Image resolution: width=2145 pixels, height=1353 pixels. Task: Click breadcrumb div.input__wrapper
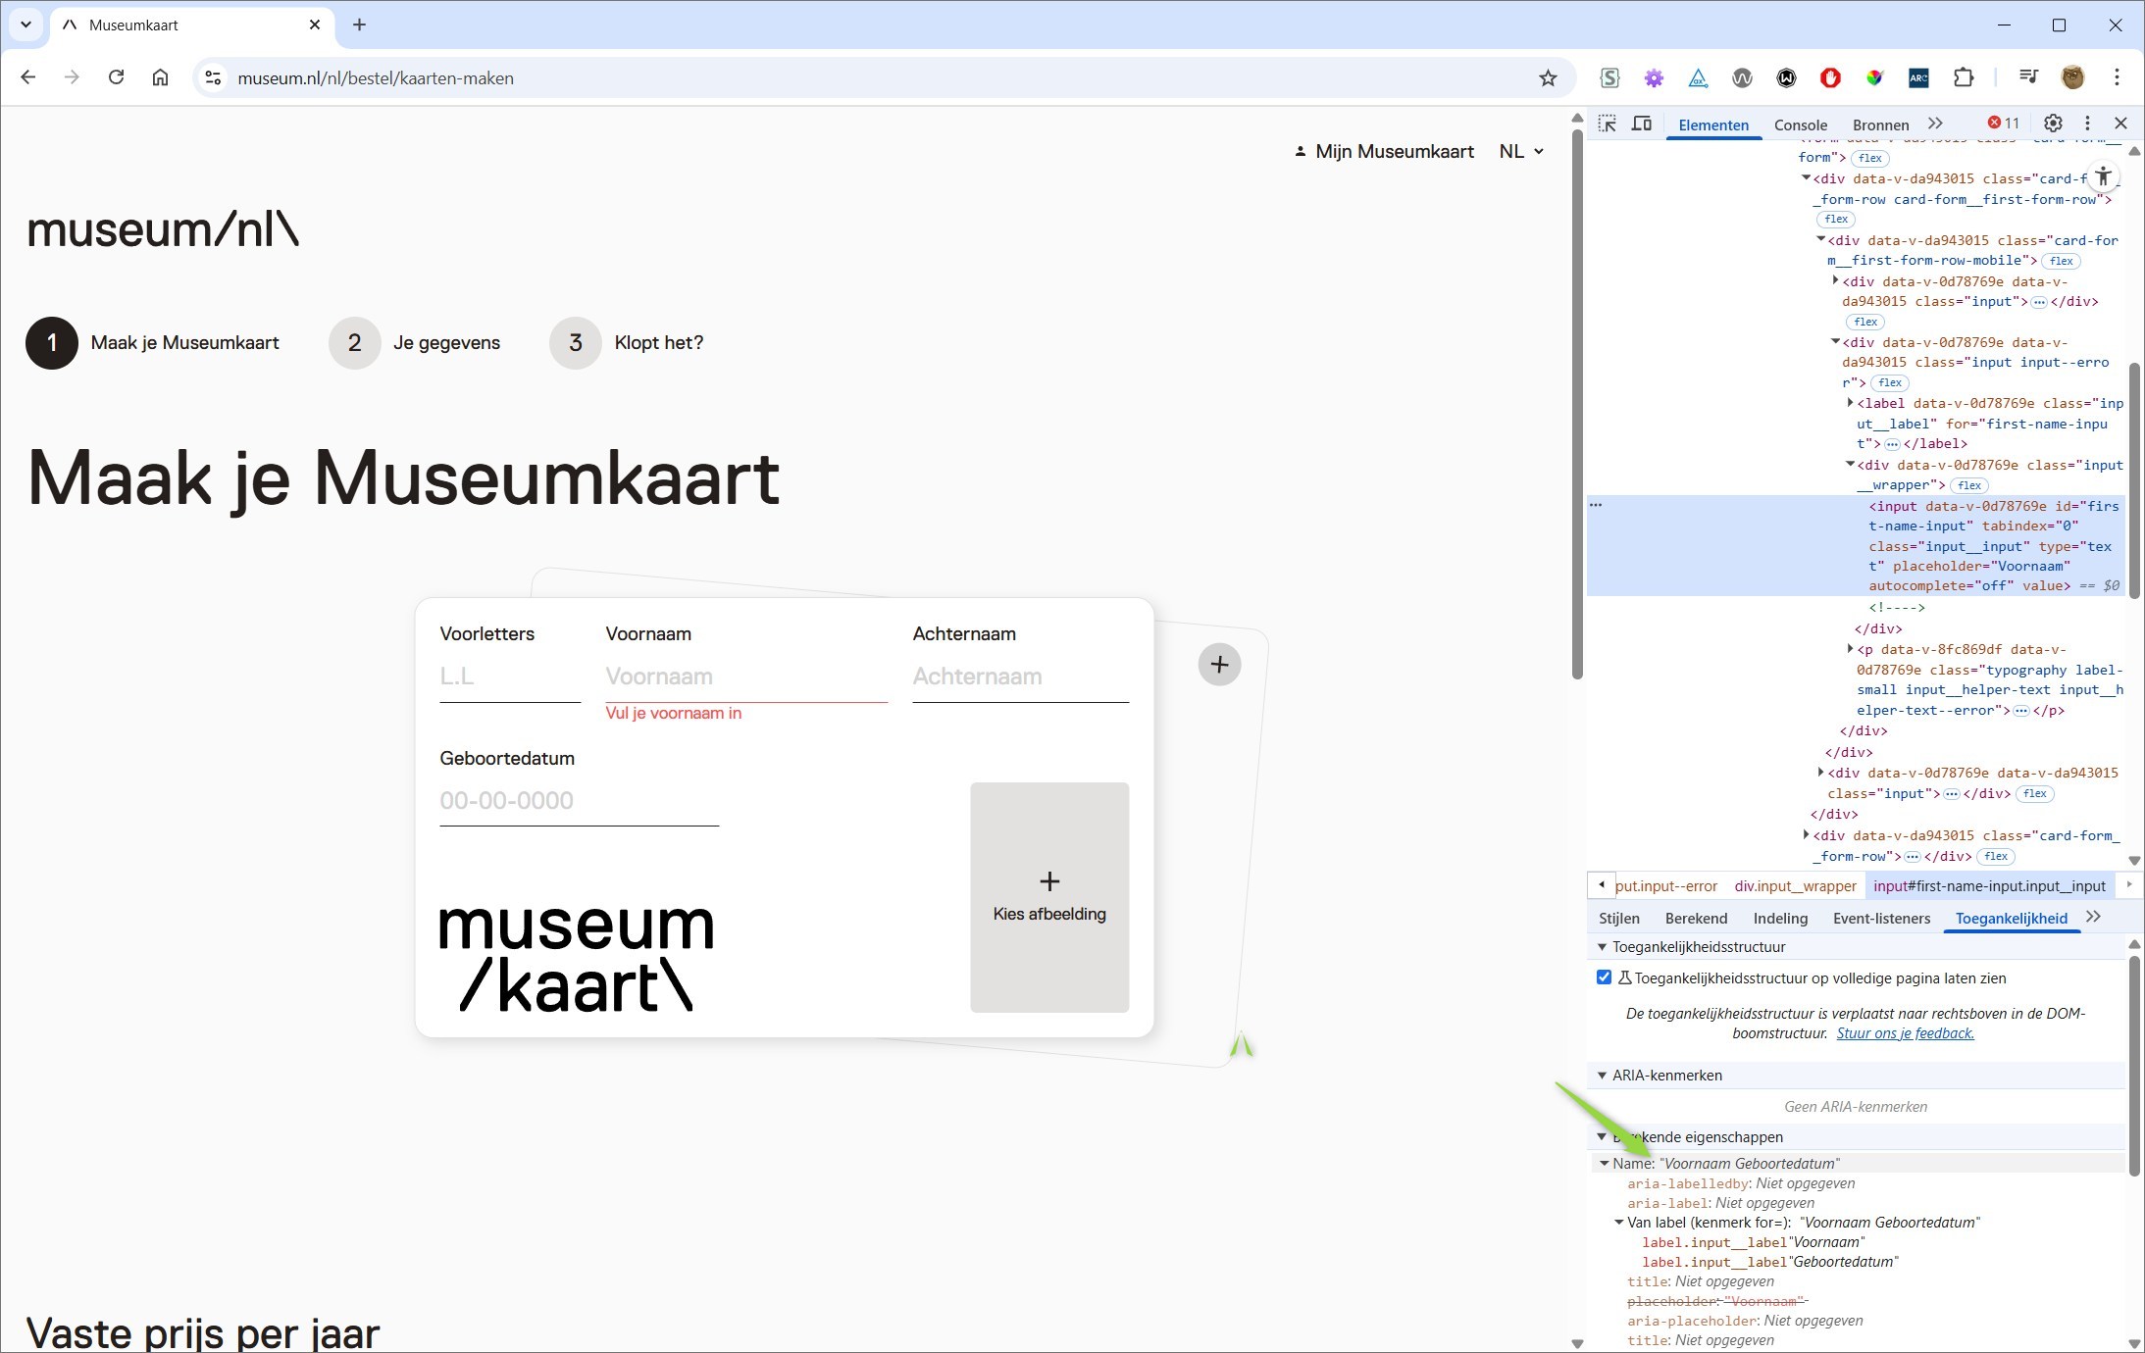click(x=1795, y=886)
